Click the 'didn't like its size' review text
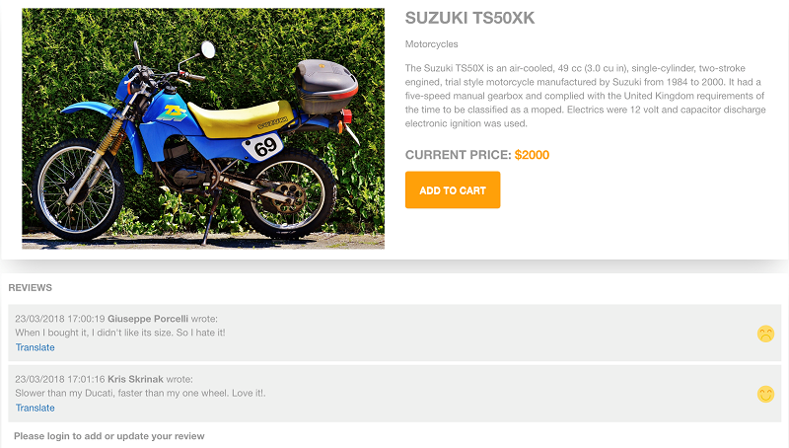The height and width of the screenshot is (448, 789). click(x=119, y=333)
